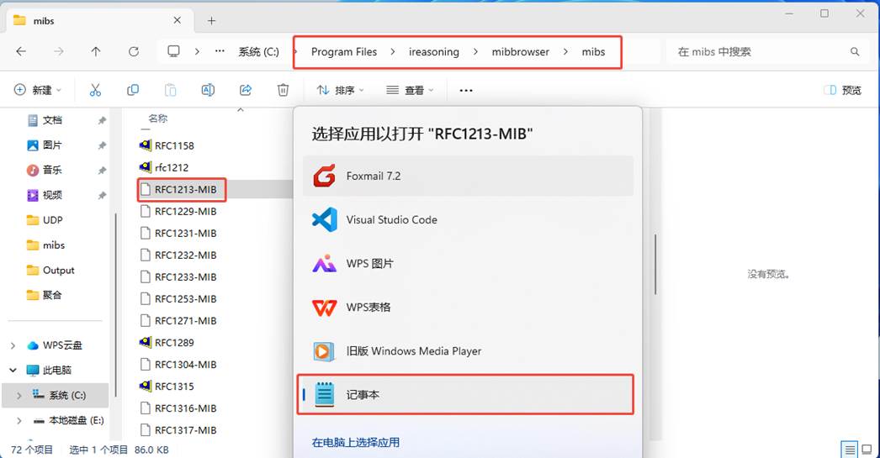880x458 pixels.
Task: Choose 旧版 Windows Media Player
Action: [468, 351]
